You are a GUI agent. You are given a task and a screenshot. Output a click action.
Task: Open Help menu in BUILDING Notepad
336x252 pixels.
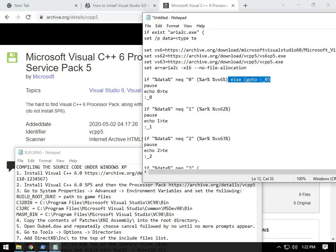(73, 161)
